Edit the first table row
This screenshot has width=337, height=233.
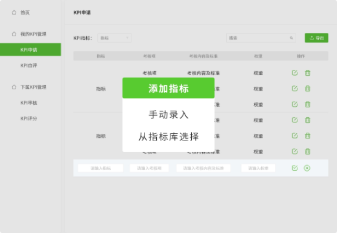(295, 73)
